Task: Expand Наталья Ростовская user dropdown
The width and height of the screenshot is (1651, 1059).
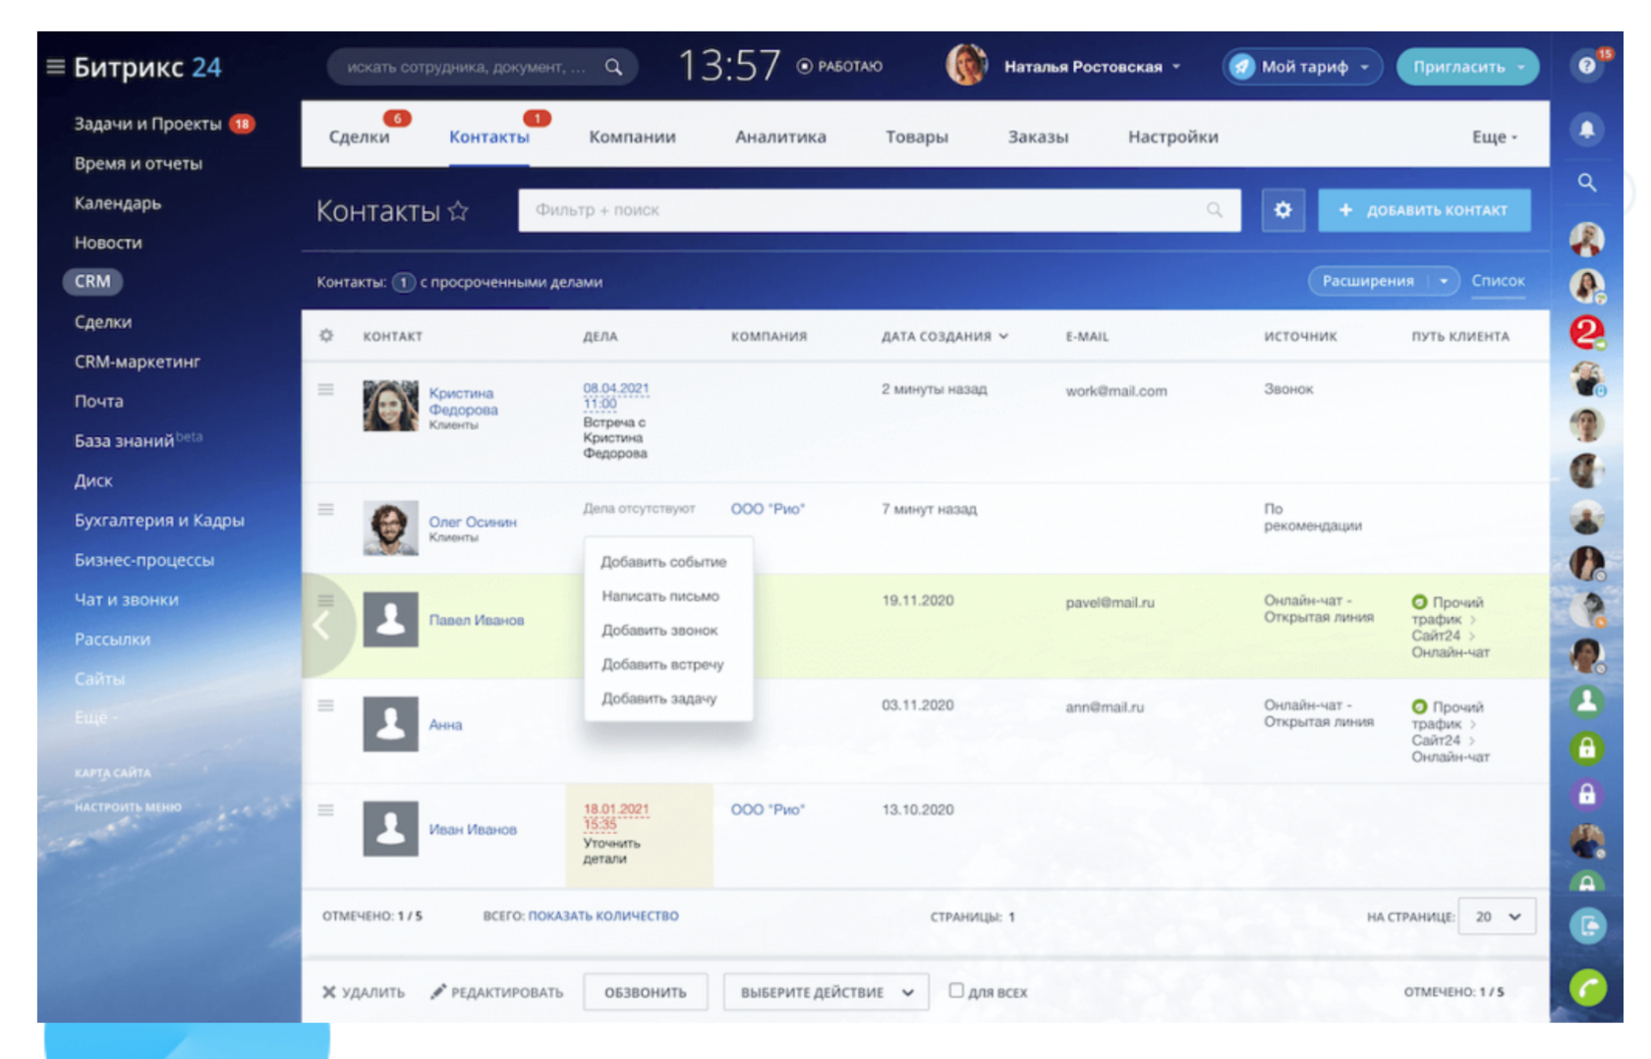Action: coord(1176,67)
